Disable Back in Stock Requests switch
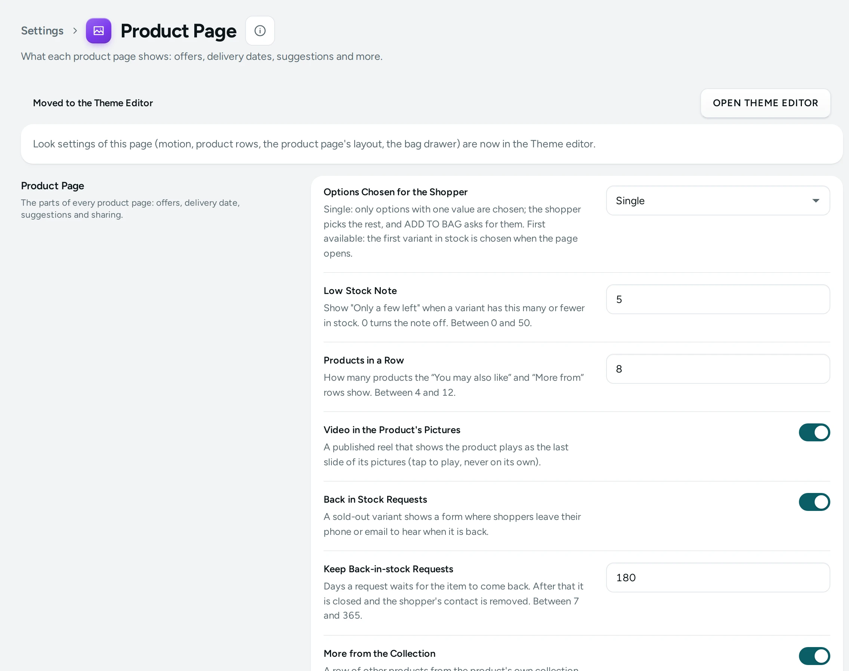This screenshot has height=671, width=849. [814, 502]
